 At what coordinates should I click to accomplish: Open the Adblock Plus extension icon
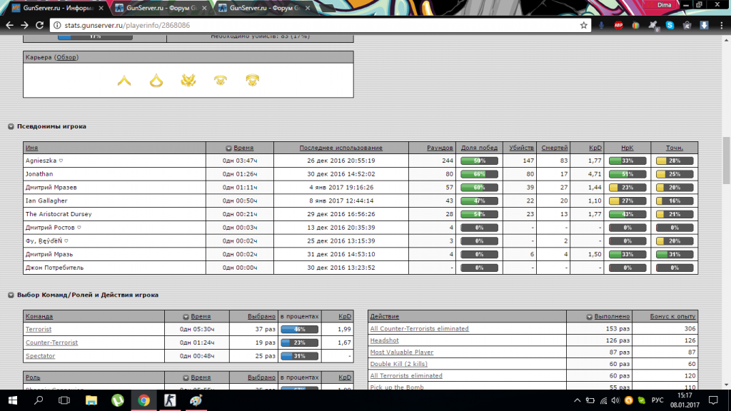point(619,25)
